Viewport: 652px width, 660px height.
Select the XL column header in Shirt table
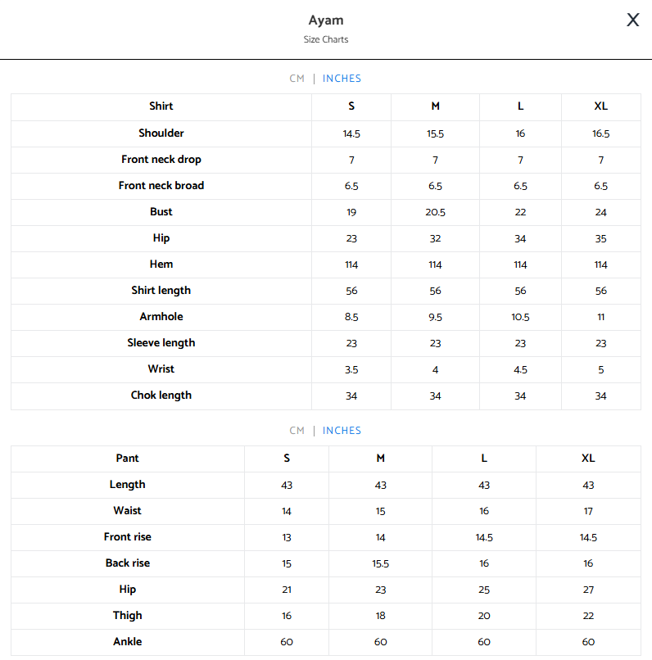tap(600, 106)
